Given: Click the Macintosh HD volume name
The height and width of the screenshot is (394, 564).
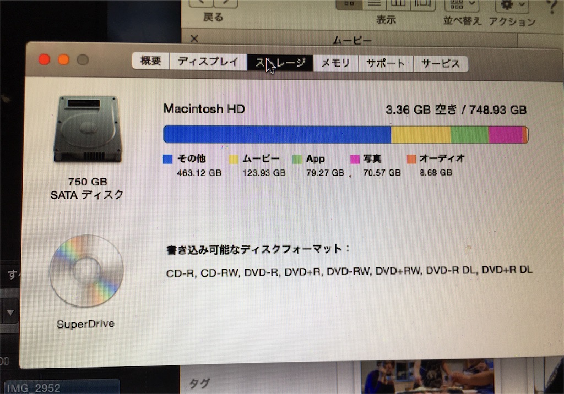Looking at the screenshot, I should pos(204,108).
